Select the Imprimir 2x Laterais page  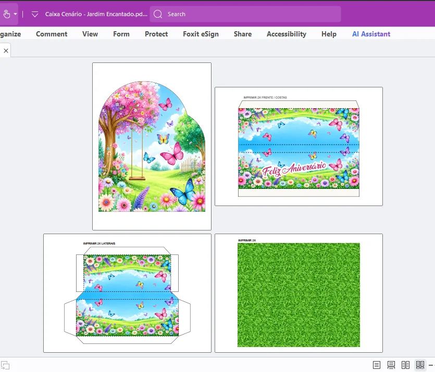pos(127,293)
